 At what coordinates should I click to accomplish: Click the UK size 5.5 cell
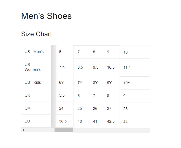click(62, 95)
